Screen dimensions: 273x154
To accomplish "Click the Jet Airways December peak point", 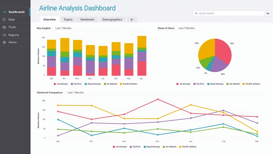I will pyautogui.click(x=158, y=99).
